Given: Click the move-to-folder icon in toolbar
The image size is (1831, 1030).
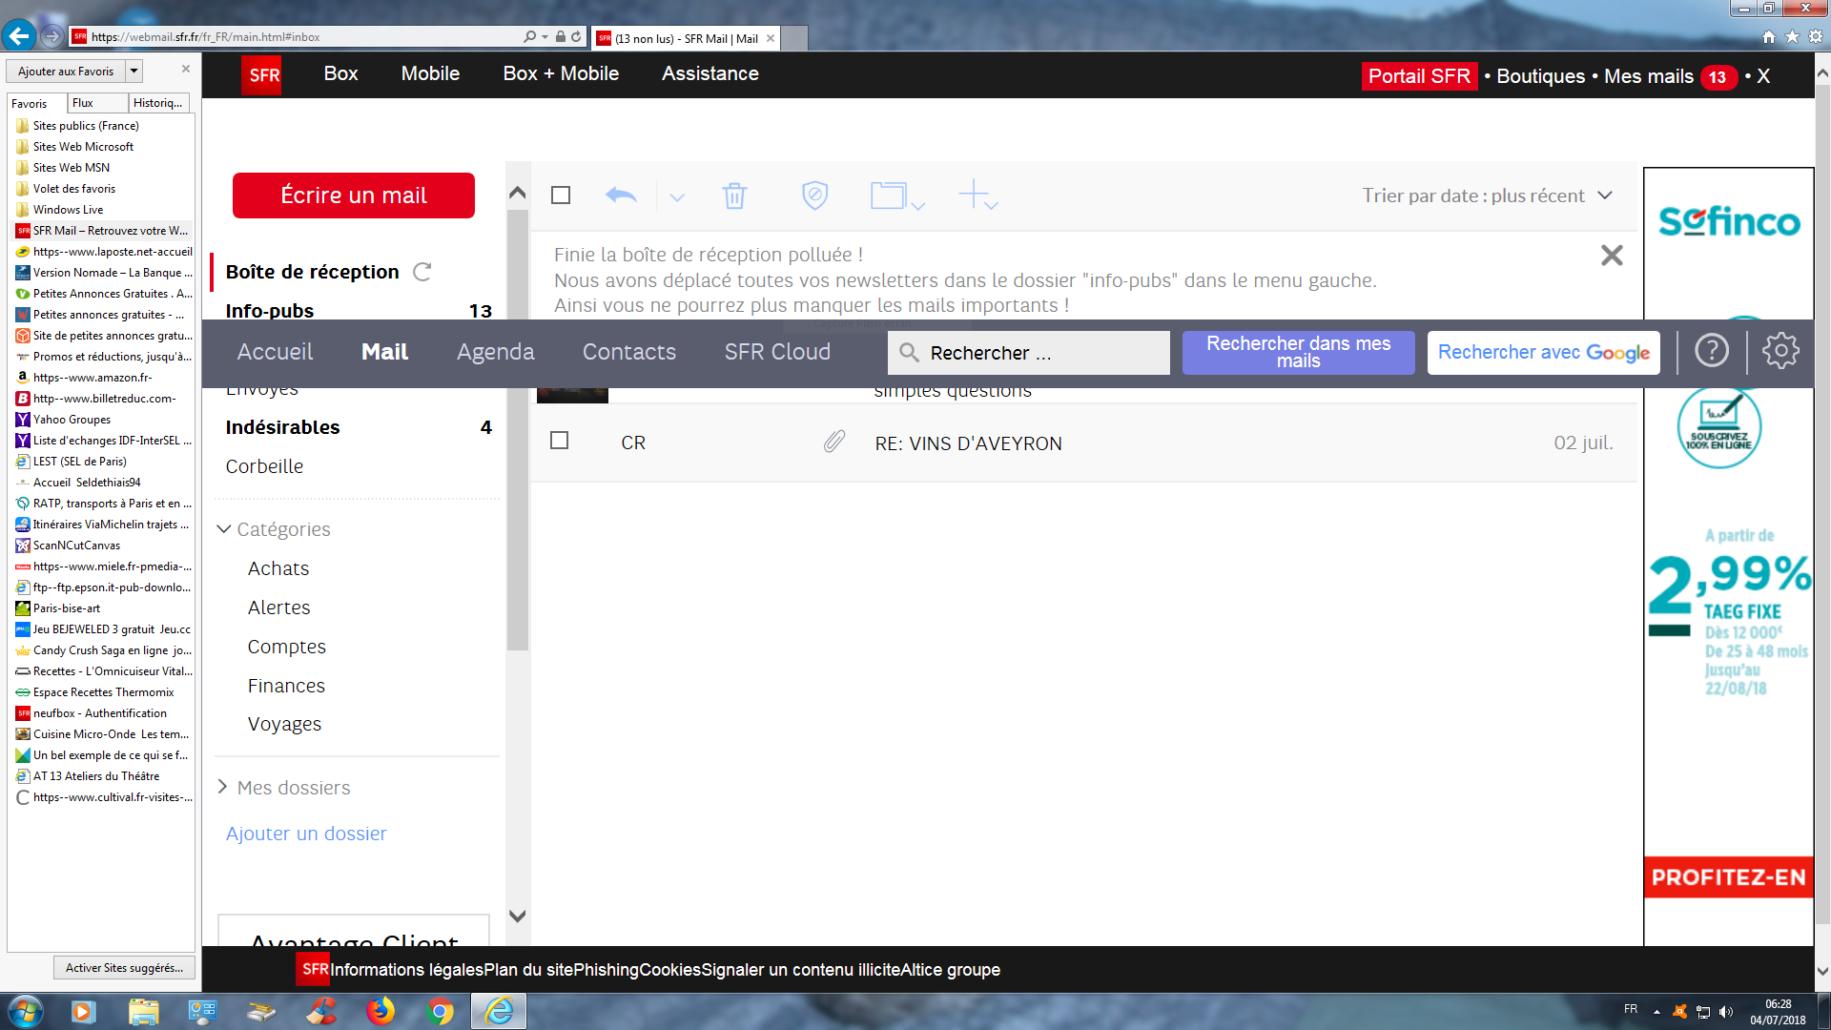Looking at the screenshot, I should pyautogui.click(x=890, y=196).
